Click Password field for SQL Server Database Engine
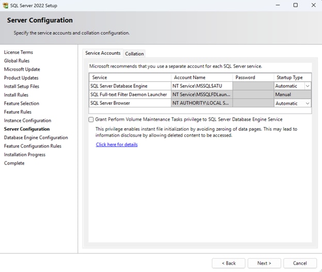The width and height of the screenshot is (322, 272). [253, 86]
